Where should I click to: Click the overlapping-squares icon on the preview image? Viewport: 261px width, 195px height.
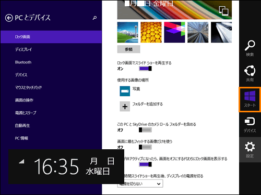223,10
